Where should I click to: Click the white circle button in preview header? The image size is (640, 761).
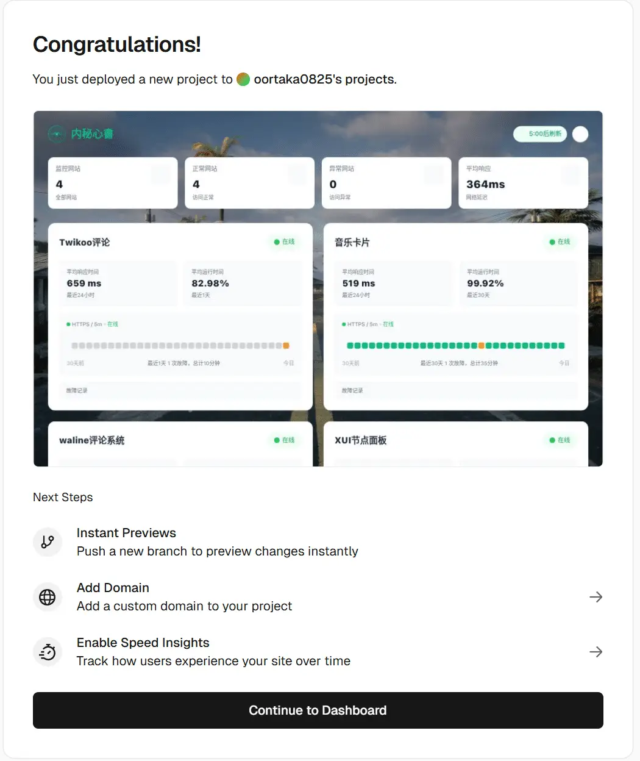tap(581, 134)
